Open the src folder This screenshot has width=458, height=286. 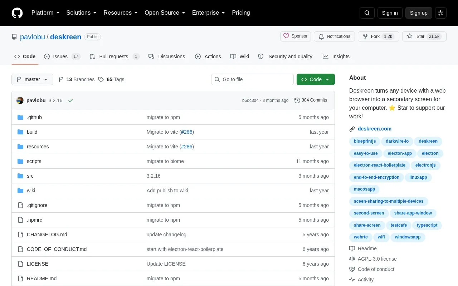(x=30, y=176)
